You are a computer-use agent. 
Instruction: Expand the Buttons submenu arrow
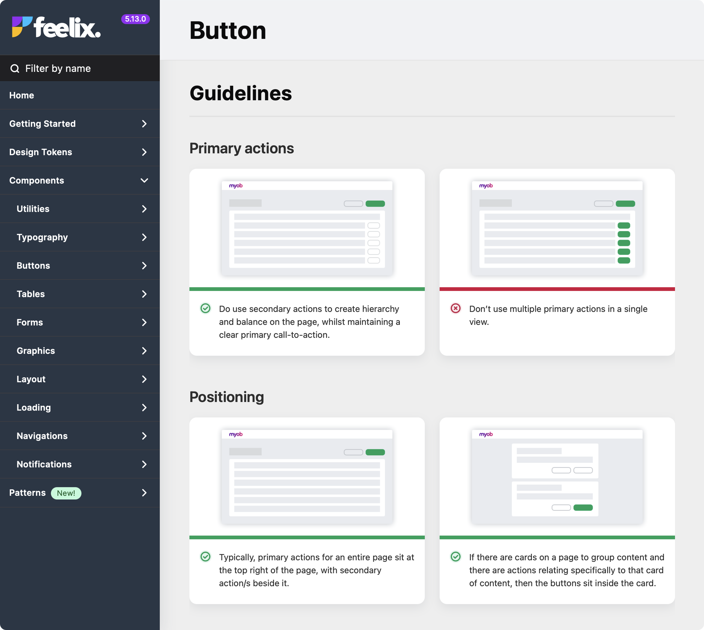coord(144,266)
